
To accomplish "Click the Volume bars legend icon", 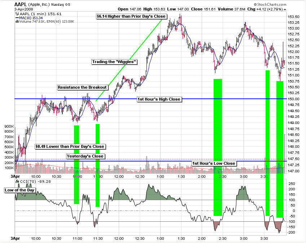I will tap(17, 22).
